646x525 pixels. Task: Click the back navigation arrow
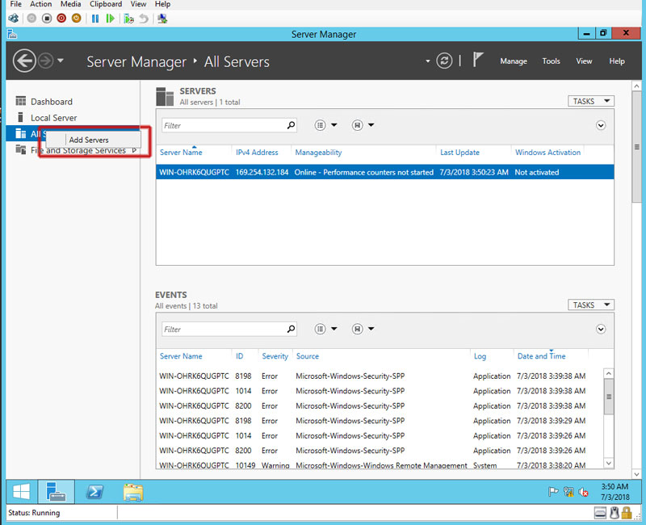tap(24, 61)
